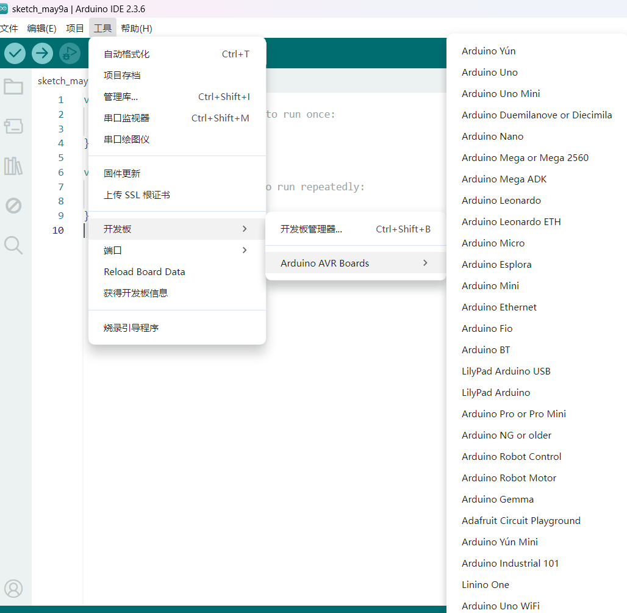Select Arduino Mega or Mega 2560

[x=537, y=157]
